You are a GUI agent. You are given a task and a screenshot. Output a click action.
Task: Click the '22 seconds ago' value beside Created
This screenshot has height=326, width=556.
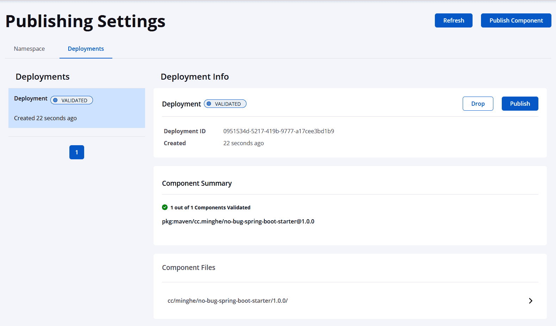243,143
